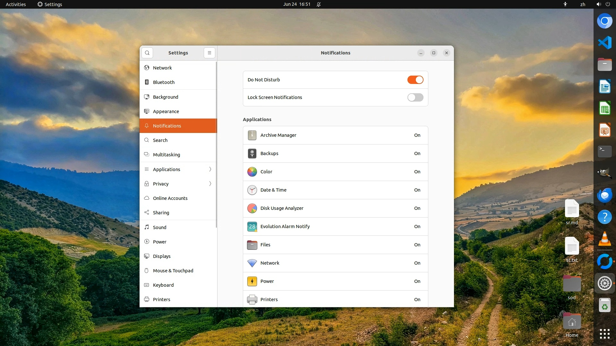Click the settings sidebar scrollbar

pos(216,144)
